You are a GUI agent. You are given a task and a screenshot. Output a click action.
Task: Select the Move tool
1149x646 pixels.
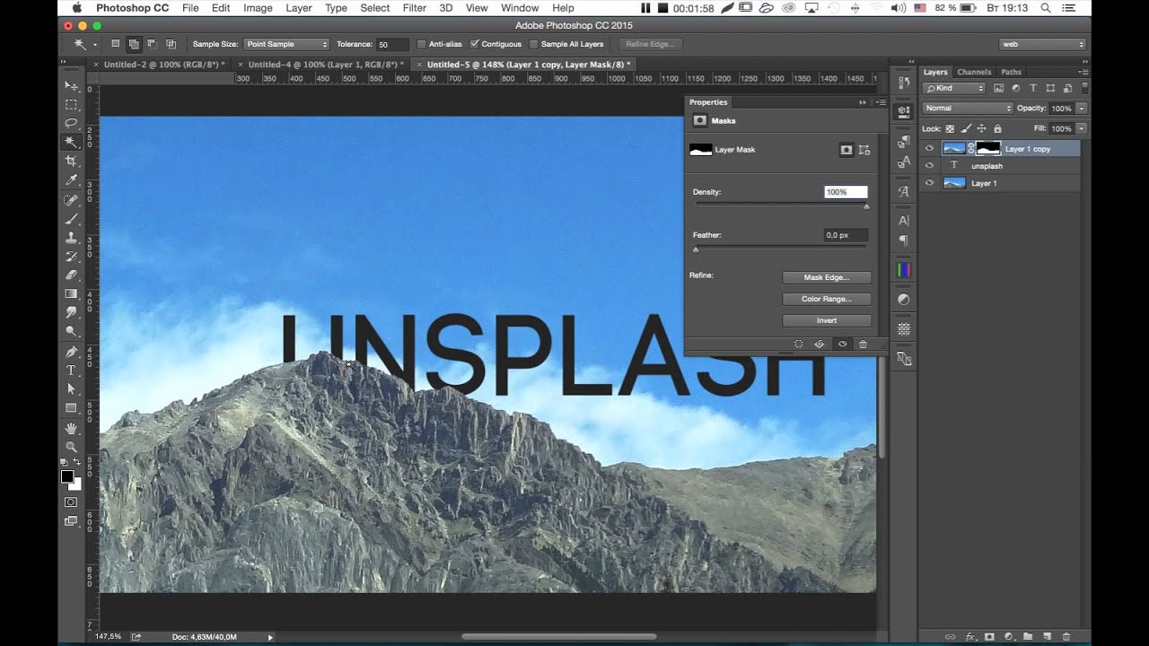pyautogui.click(x=71, y=85)
